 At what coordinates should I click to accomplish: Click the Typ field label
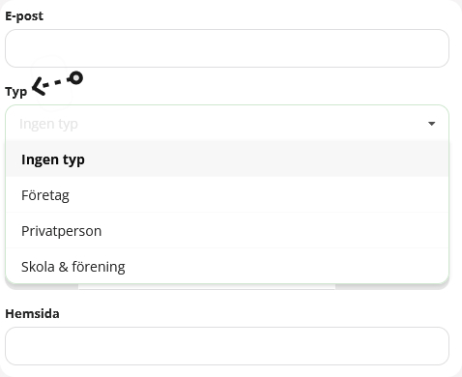click(16, 92)
